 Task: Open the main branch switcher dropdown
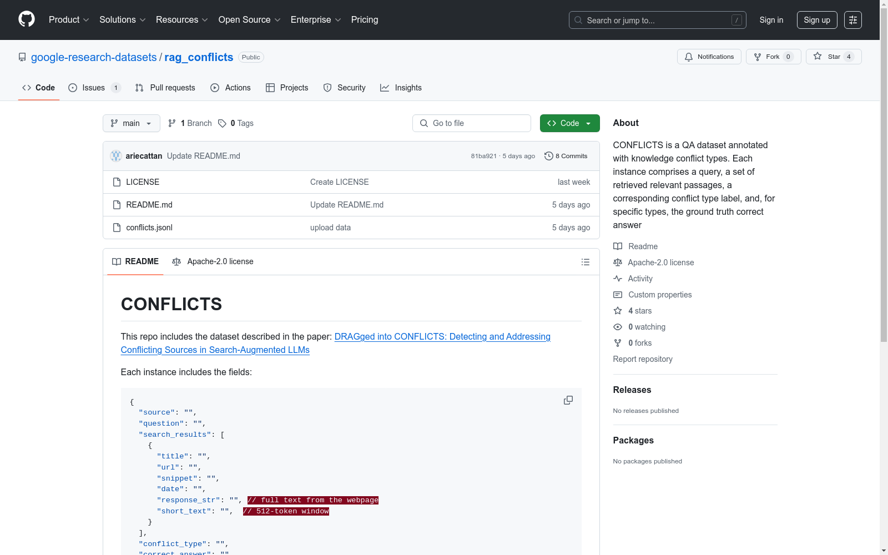132,123
